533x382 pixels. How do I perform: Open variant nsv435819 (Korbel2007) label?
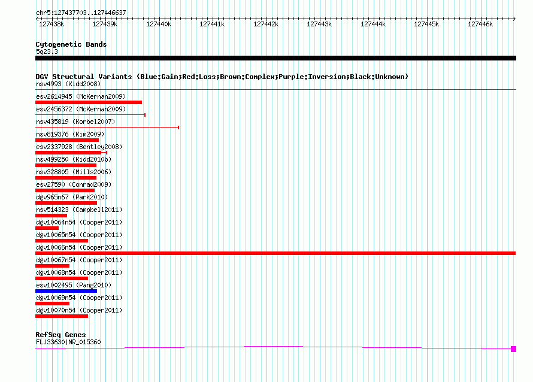[75, 122]
